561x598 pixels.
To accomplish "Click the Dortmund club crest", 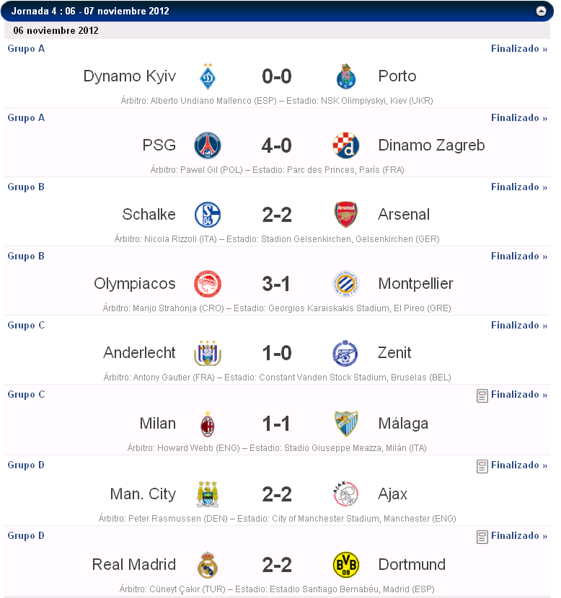I will pyautogui.click(x=345, y=565).
